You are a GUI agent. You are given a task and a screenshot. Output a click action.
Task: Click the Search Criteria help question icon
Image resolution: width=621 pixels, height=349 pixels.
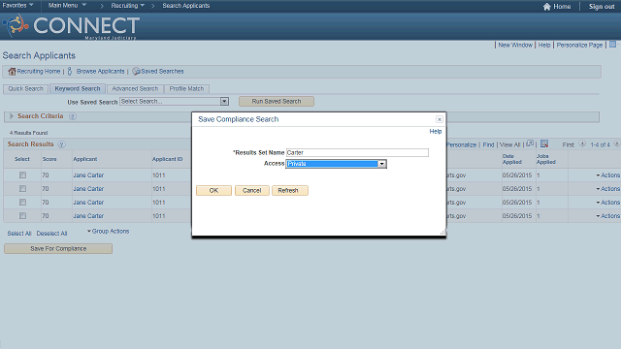73,116
